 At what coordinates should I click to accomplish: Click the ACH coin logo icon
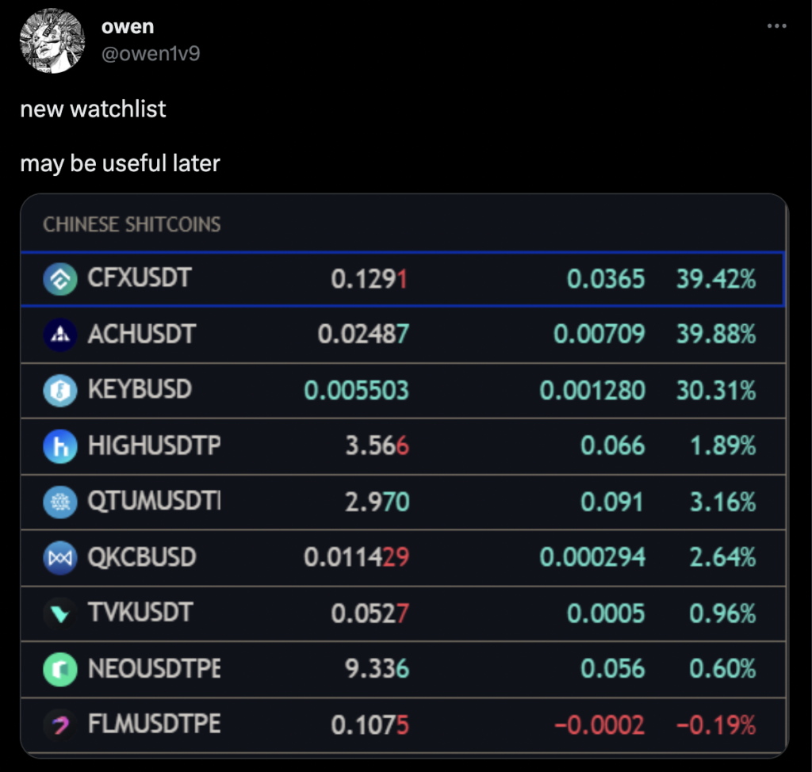click(x=60, y=334)
